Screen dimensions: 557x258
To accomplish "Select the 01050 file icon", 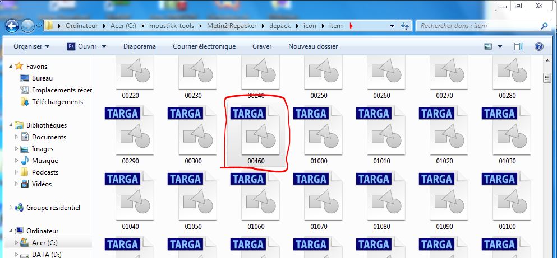I will (193, 196).
